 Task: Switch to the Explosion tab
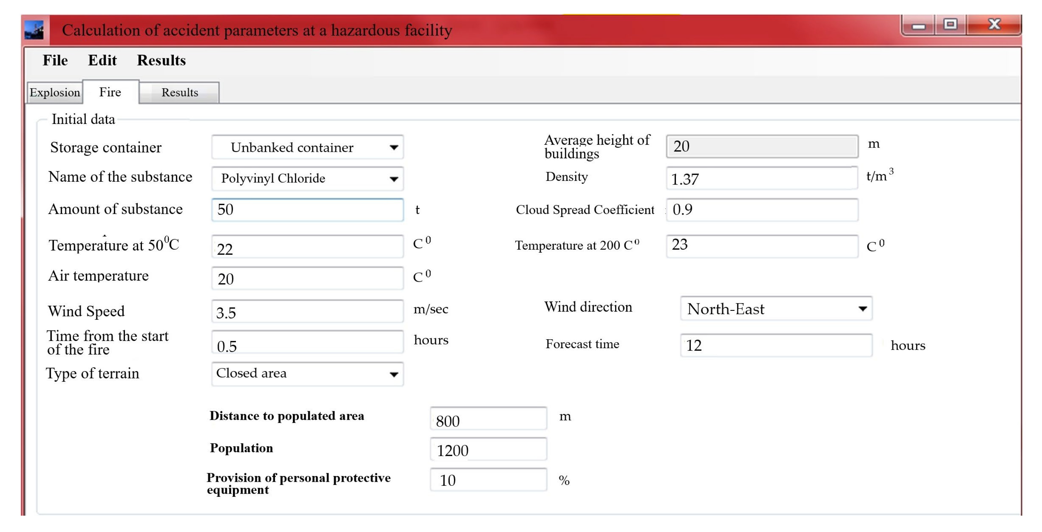(55, 92)
